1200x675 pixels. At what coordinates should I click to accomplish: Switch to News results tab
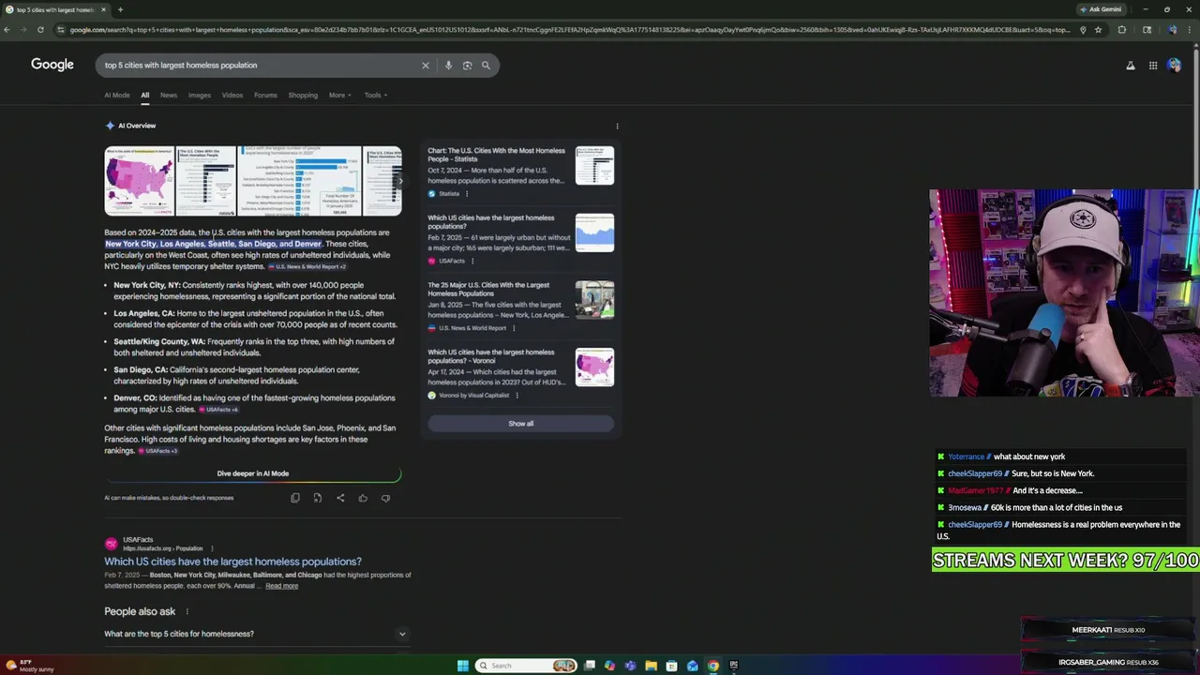[168, 95]
